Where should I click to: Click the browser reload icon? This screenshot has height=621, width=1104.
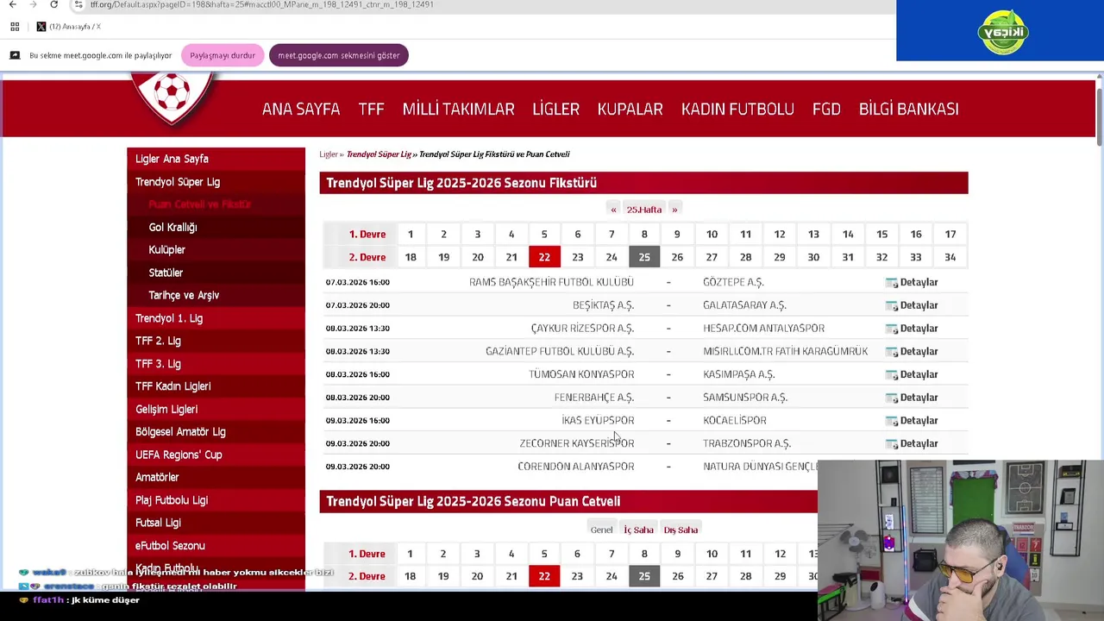(x=53, y=4)
